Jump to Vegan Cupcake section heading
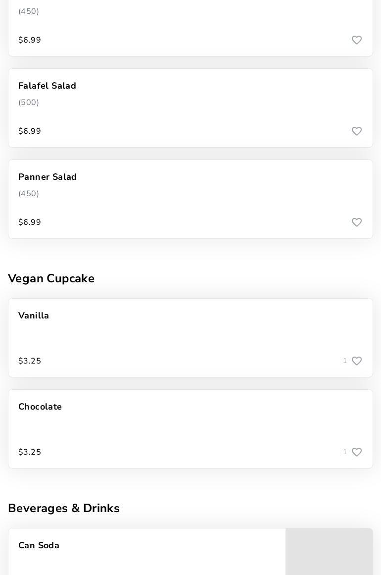This screenshot has width=381, height=575. click(51, 278)
